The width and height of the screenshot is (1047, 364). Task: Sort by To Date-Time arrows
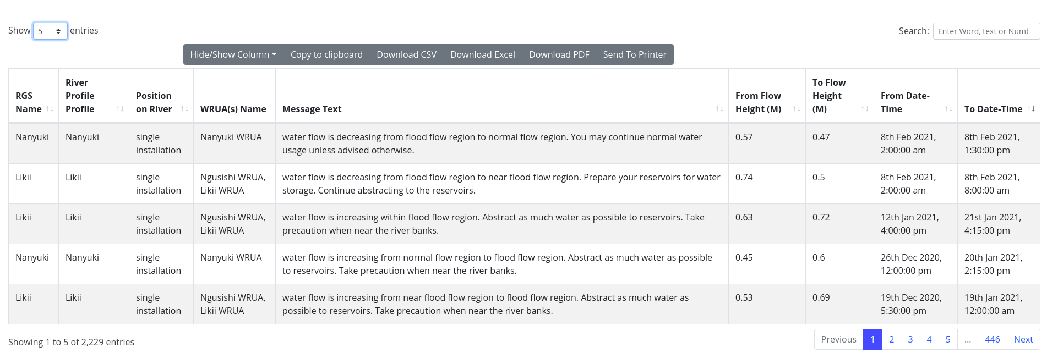[1031, 109]
